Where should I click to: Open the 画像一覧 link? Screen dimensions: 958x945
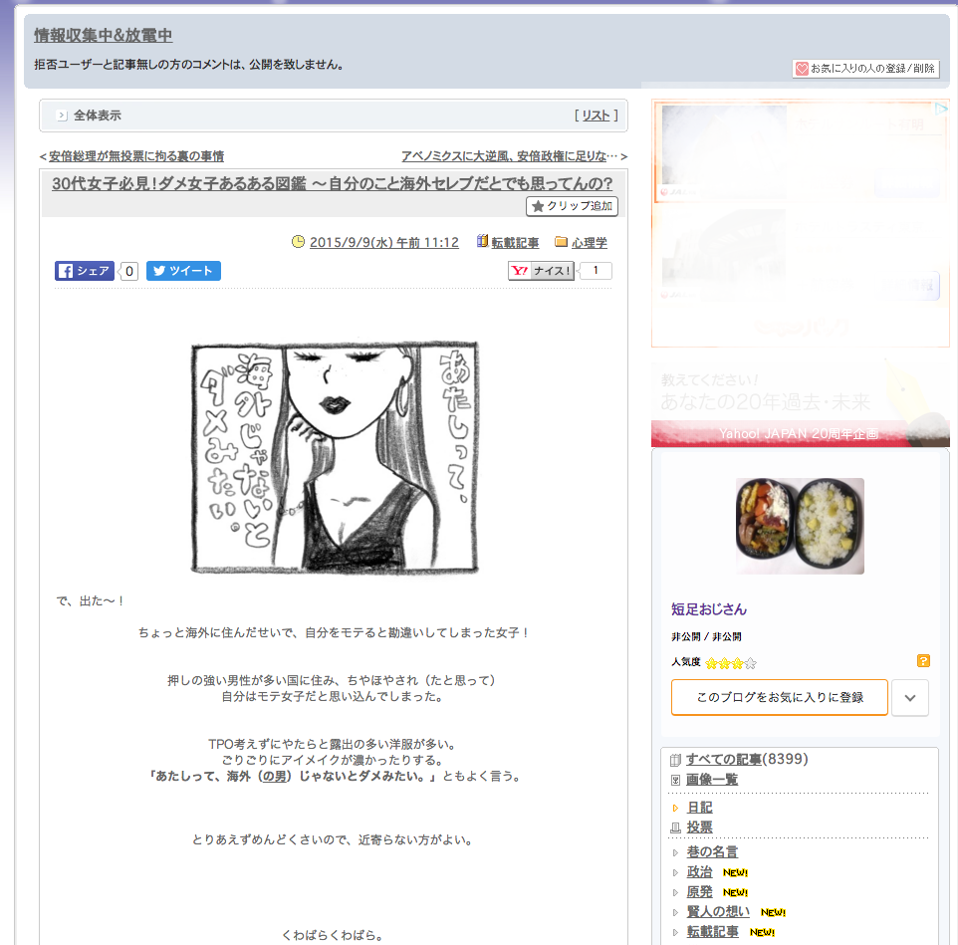coord(712,780)
